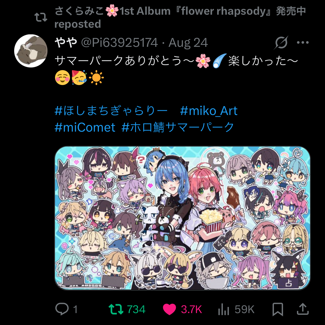
Task: Unlike the post via pink heart
Action: click(169, 309)
